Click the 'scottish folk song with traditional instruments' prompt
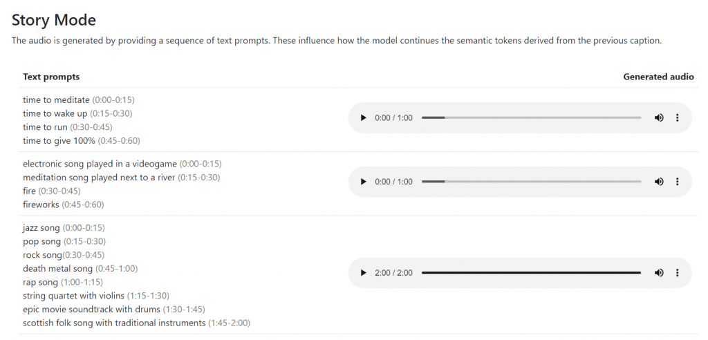708x340 pixels. pos(114,323)
